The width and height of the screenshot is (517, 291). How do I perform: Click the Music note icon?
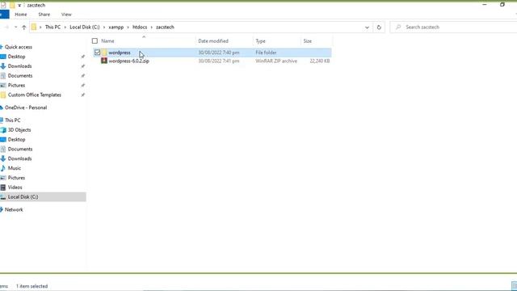pos(3,168)
